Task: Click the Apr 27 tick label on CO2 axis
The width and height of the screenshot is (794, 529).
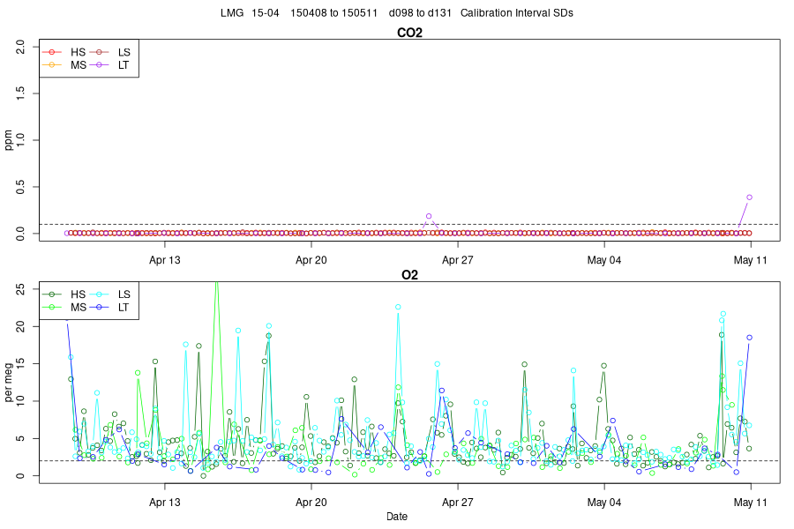Action: (457, 260)
